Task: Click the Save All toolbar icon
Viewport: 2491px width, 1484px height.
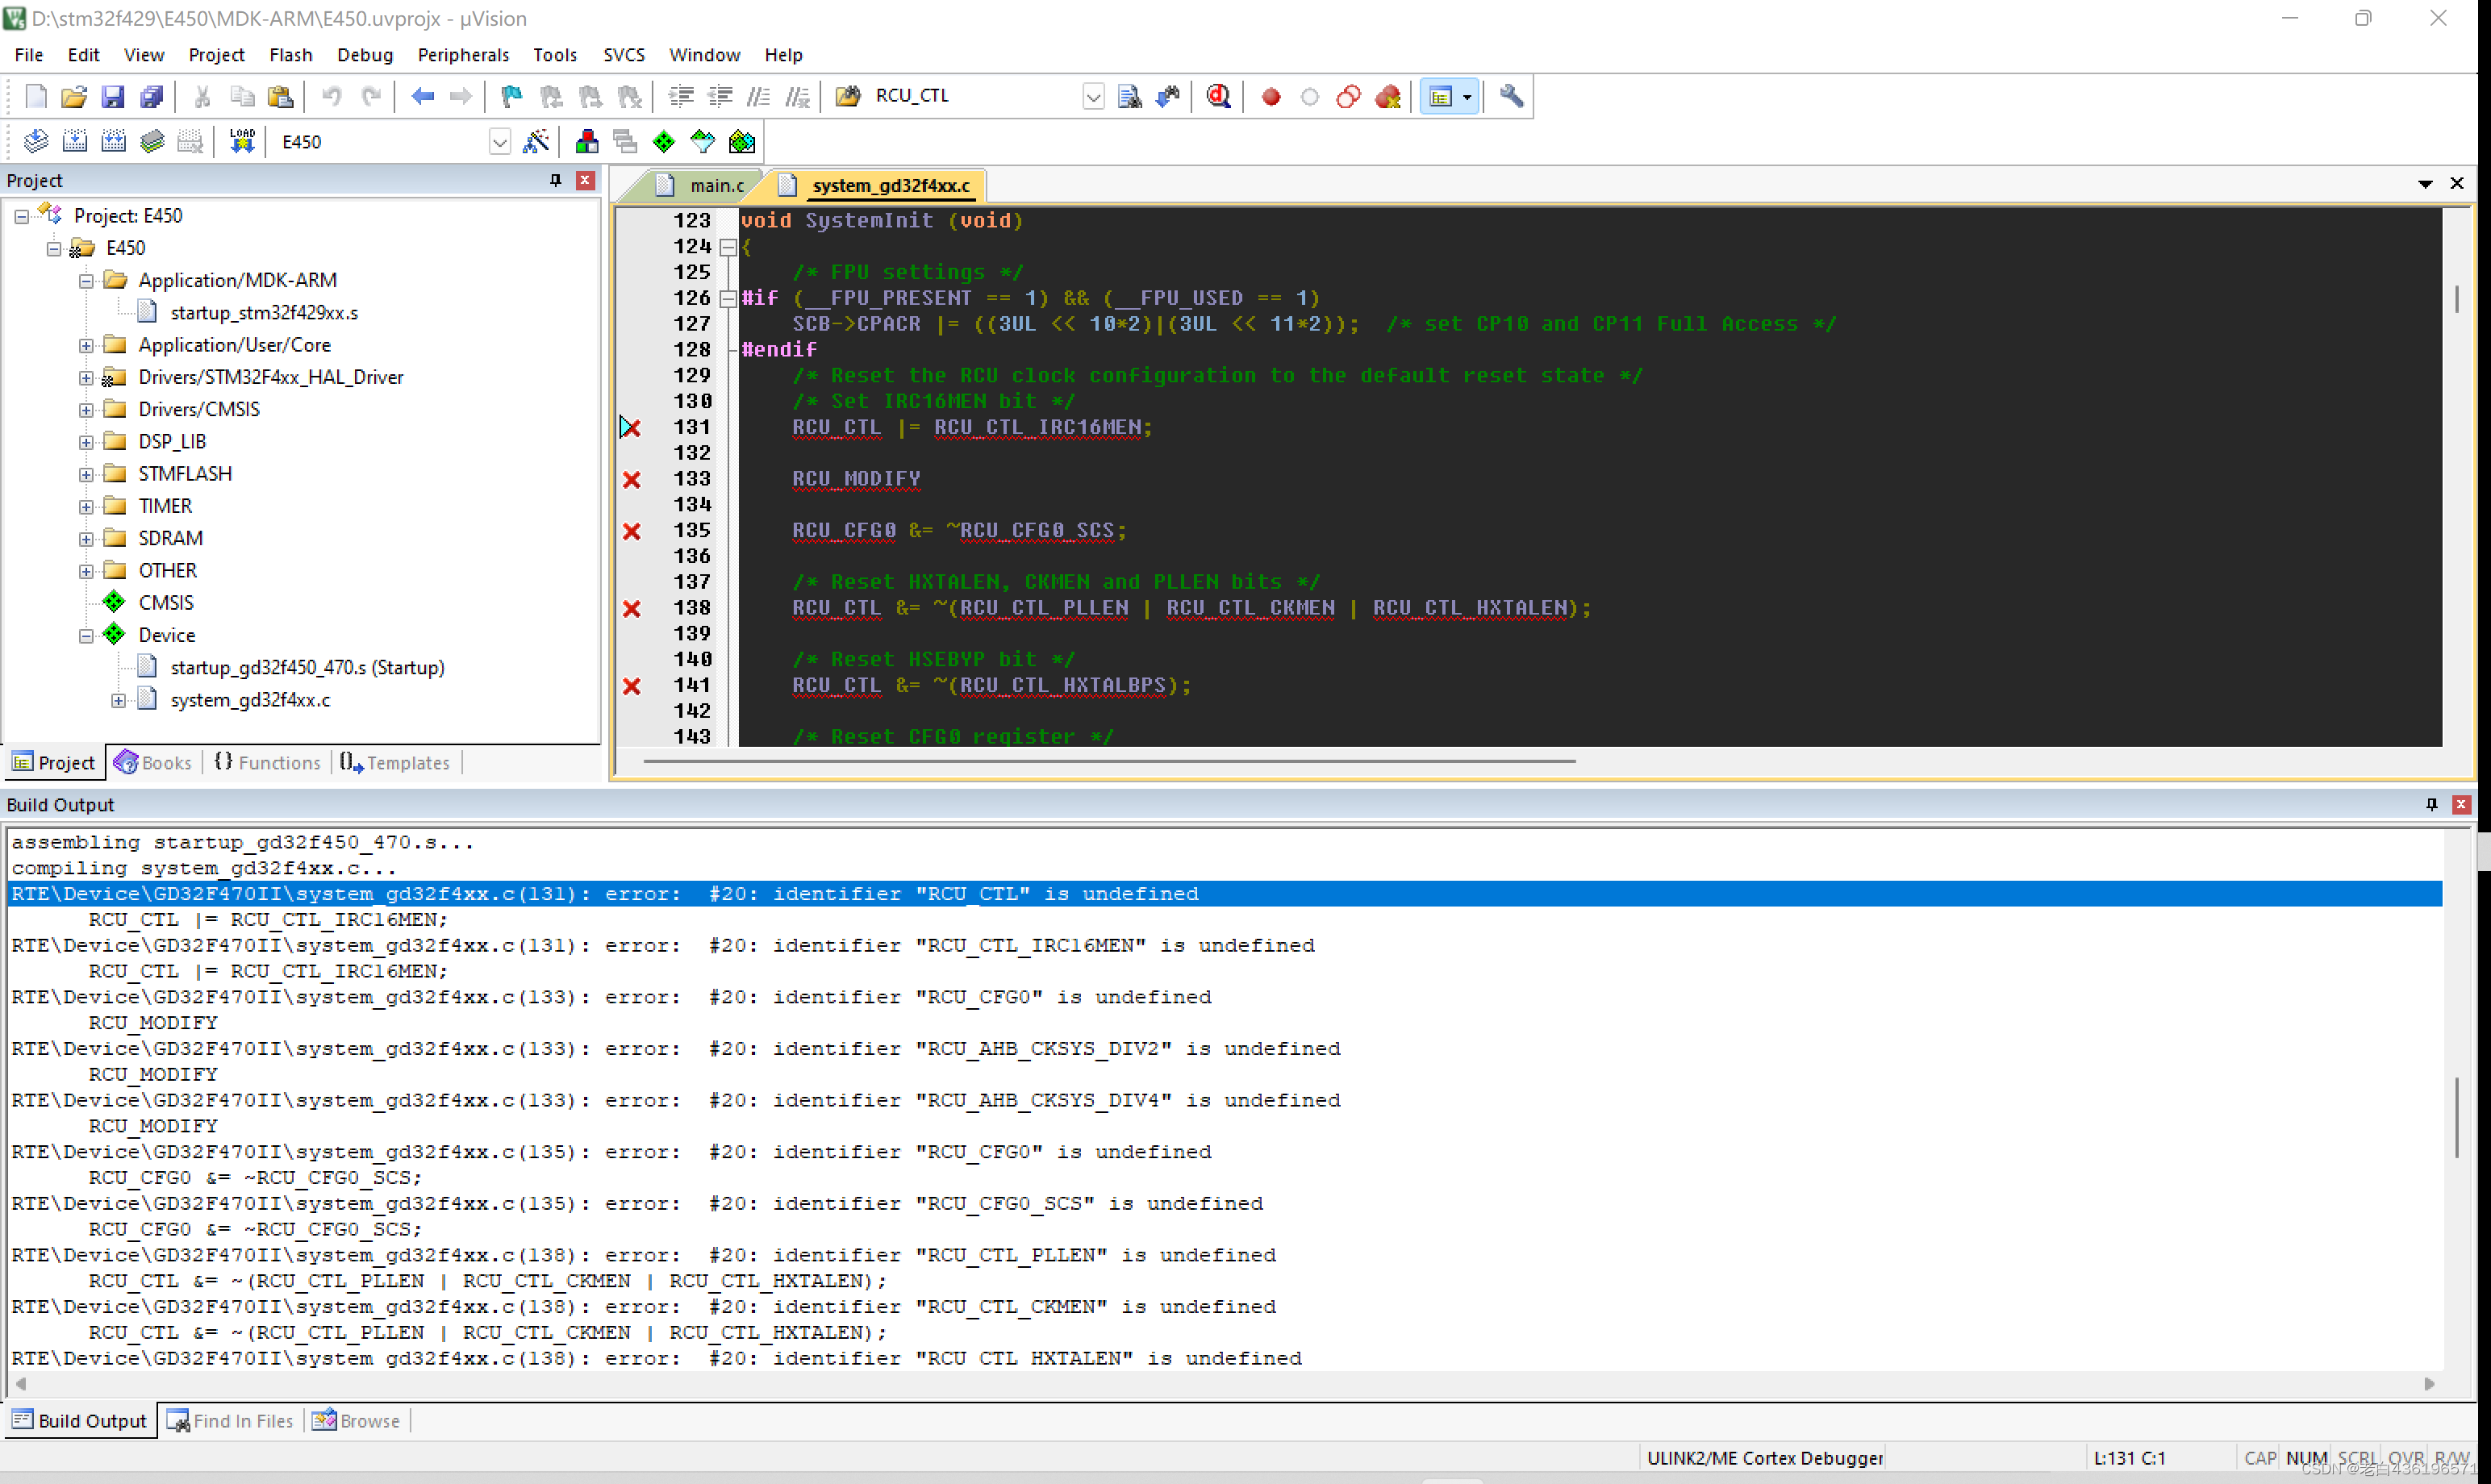Action: pyautogui.click(x=151, y=96)
